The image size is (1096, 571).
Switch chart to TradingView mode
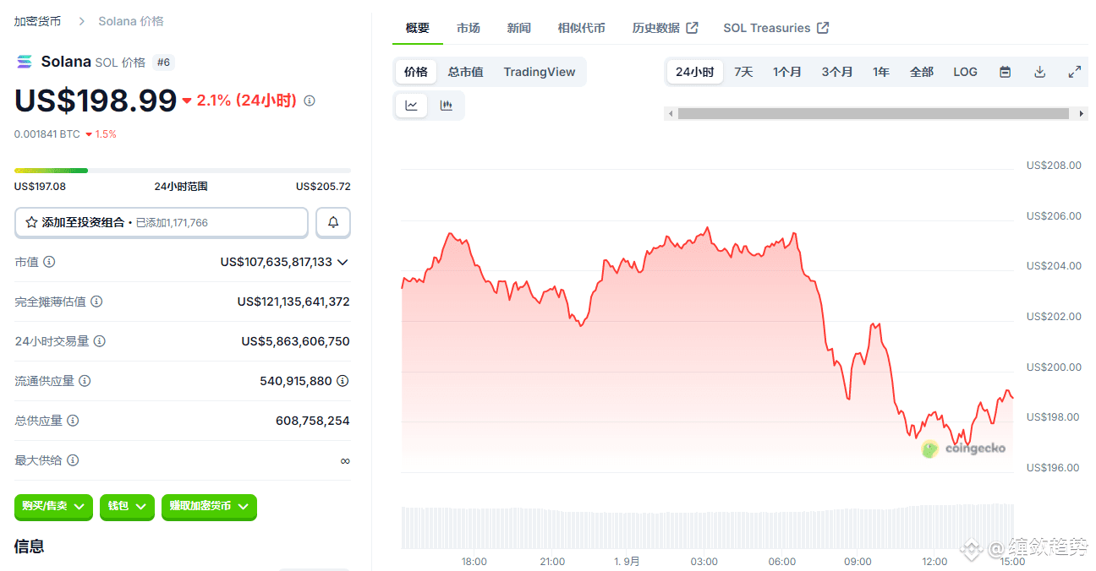[540, 72]
